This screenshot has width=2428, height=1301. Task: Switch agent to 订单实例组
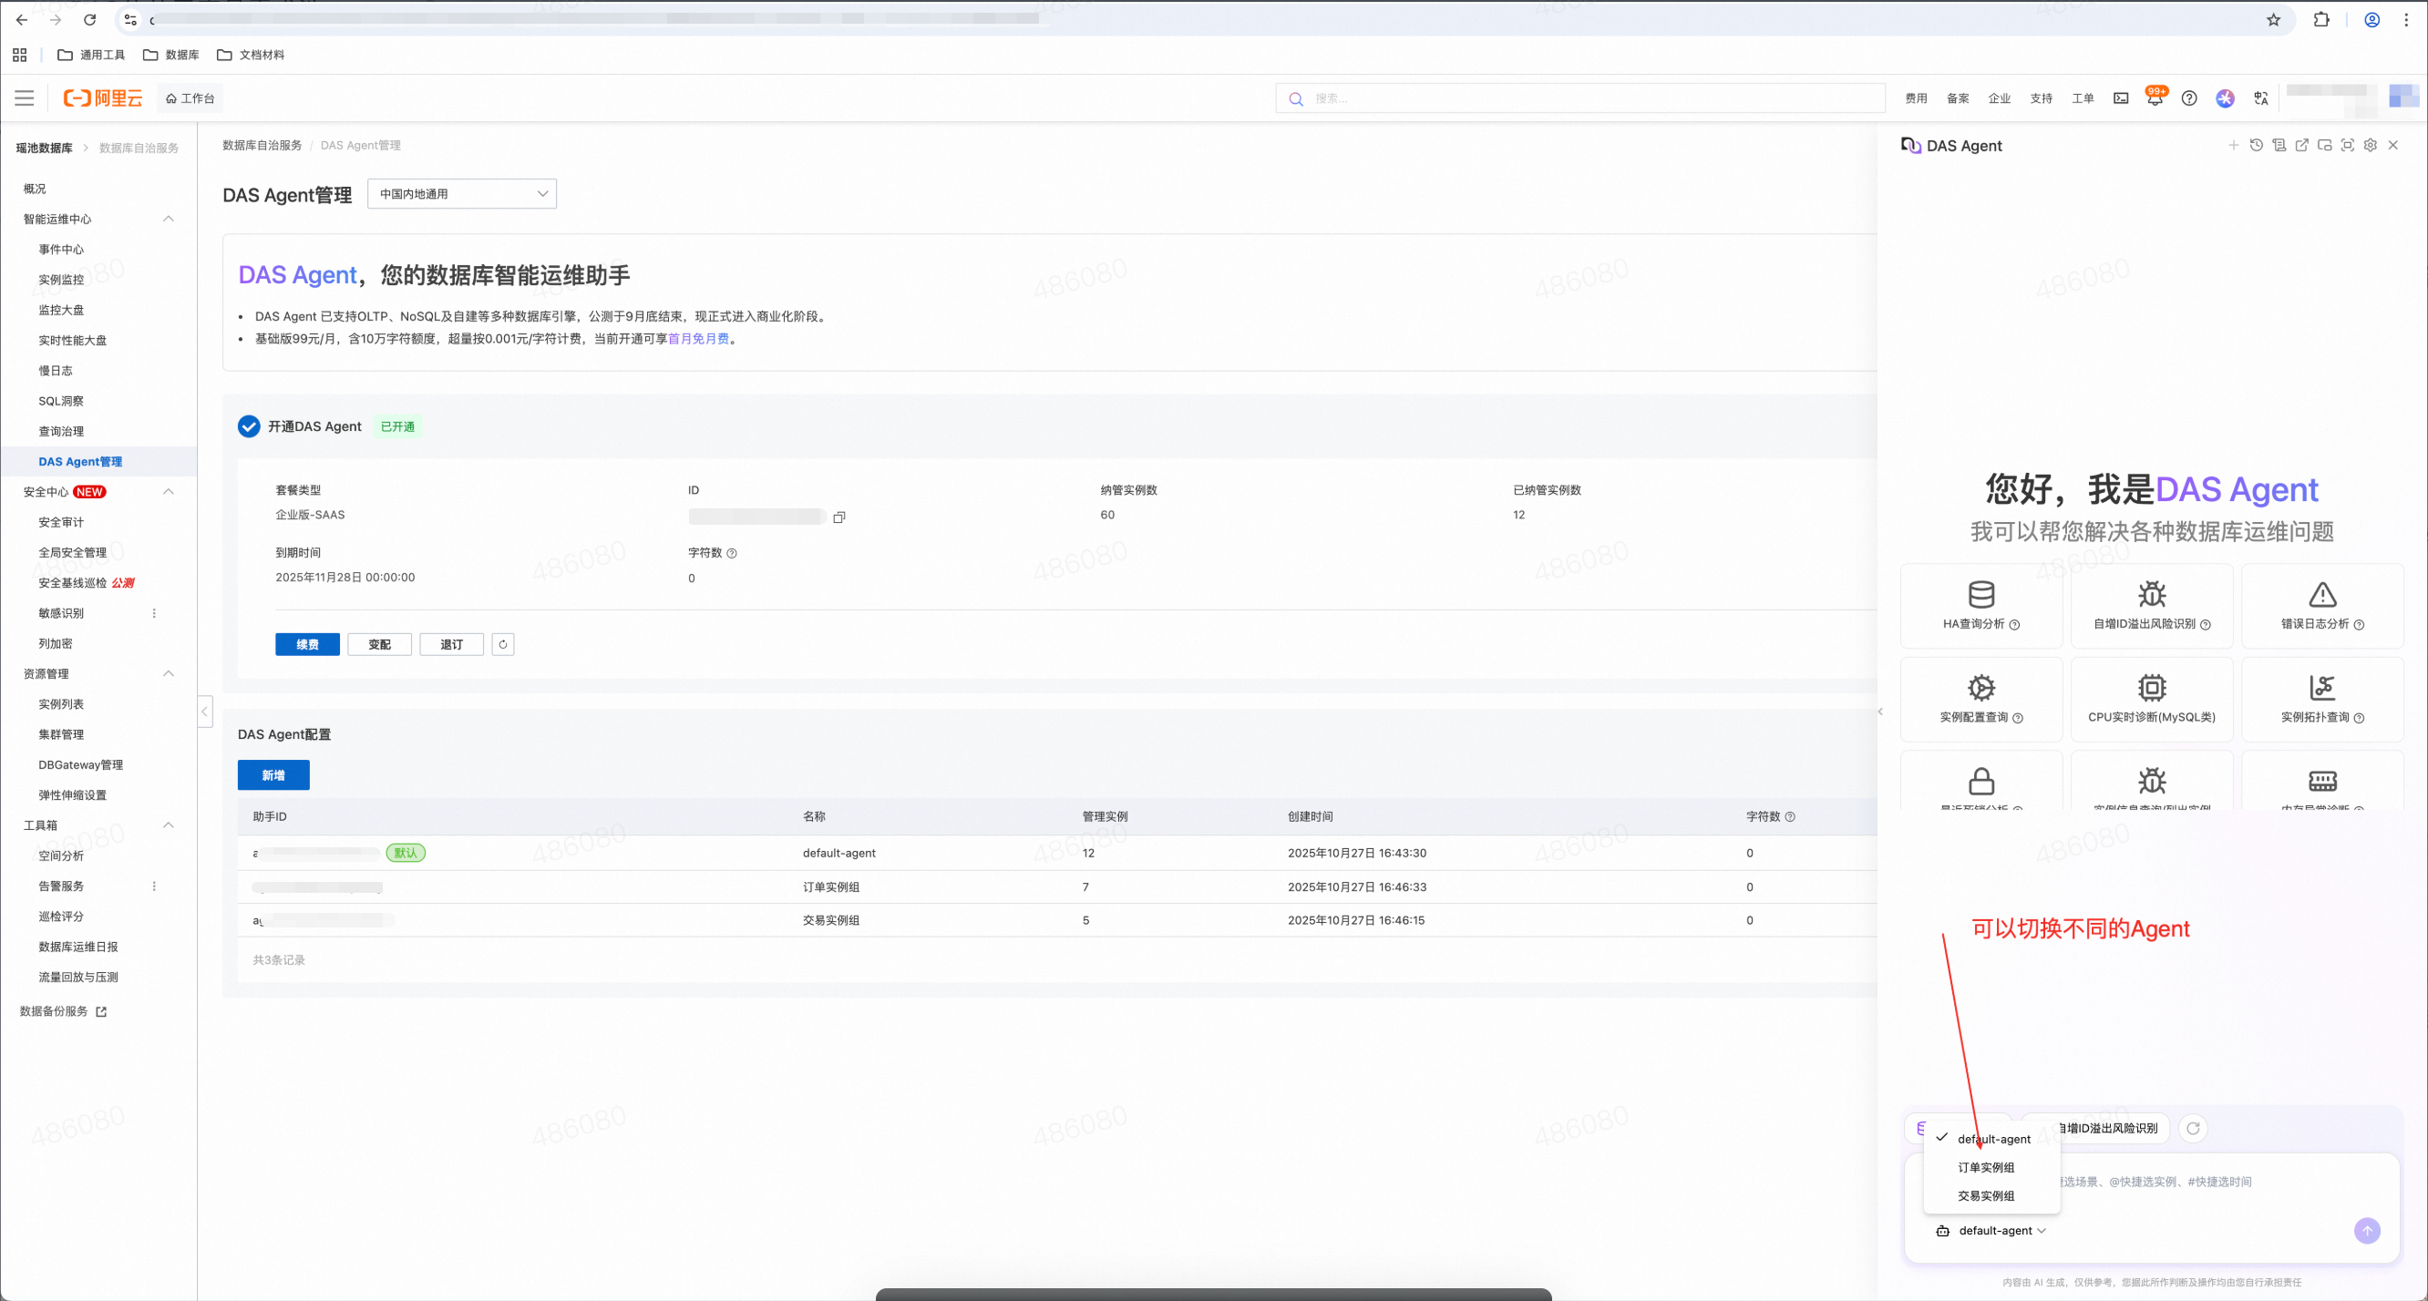(1985, 1167)
